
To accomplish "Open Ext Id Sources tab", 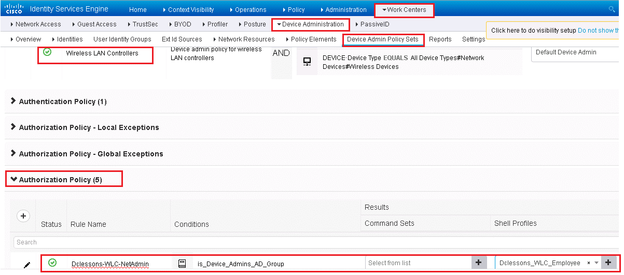I will coord(182,39).
